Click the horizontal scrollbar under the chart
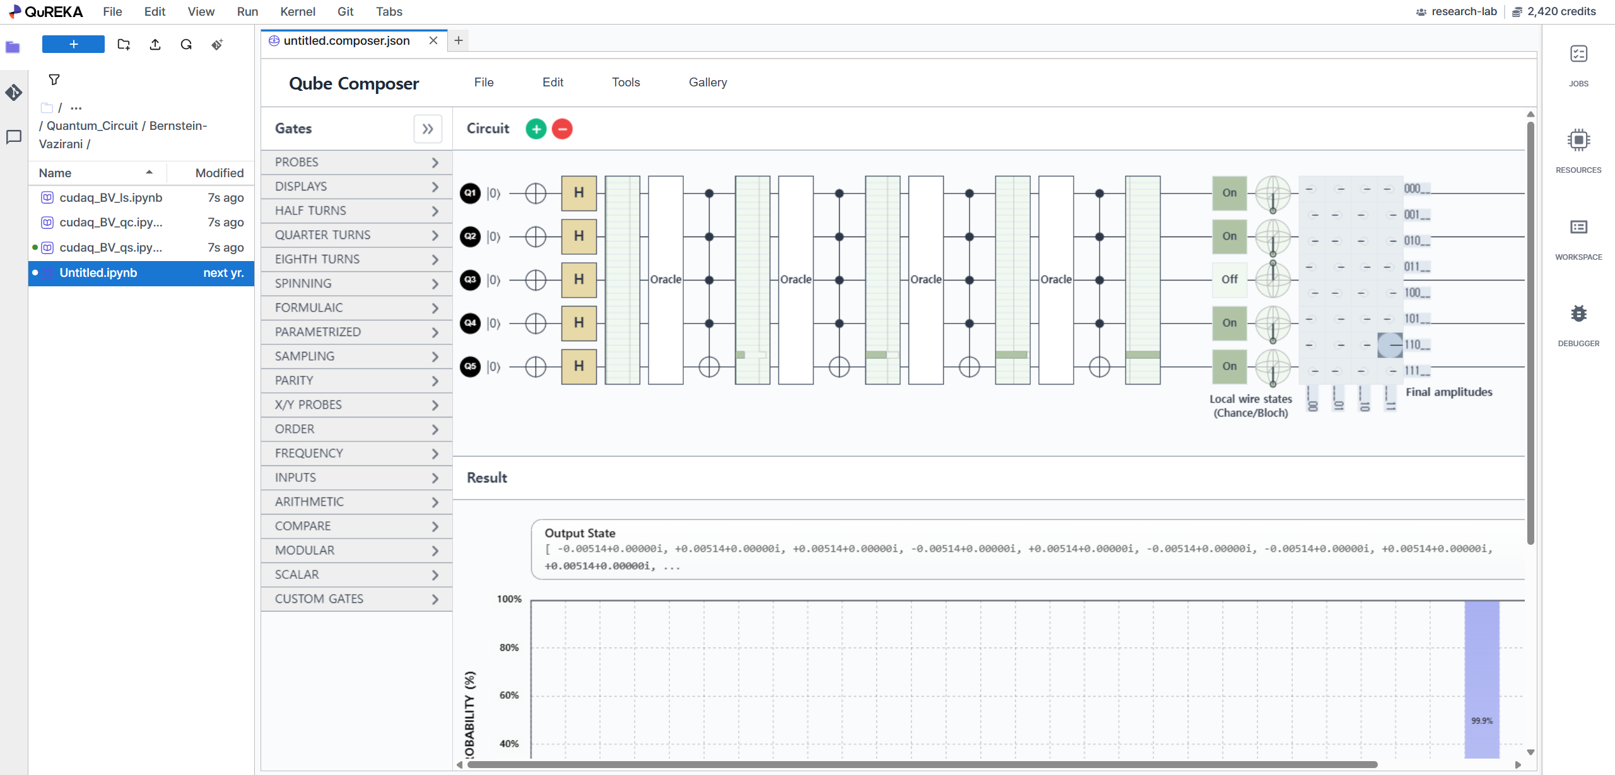This screenshot has height=775, width=1615. 921,764
